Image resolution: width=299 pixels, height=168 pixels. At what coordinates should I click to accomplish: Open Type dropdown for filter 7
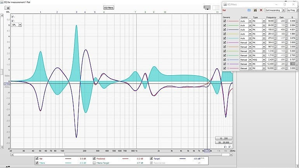coord(259,47)
